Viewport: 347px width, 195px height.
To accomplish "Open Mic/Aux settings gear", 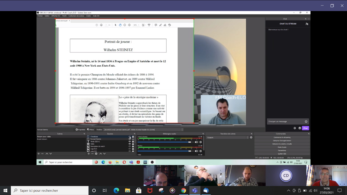I will [201, 151].
